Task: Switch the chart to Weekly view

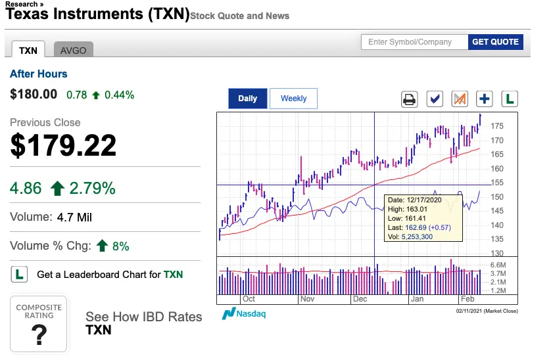Action: (x=293, y=99)
